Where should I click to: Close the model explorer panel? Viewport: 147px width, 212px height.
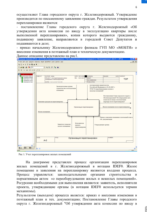click(x=34, y=72)
